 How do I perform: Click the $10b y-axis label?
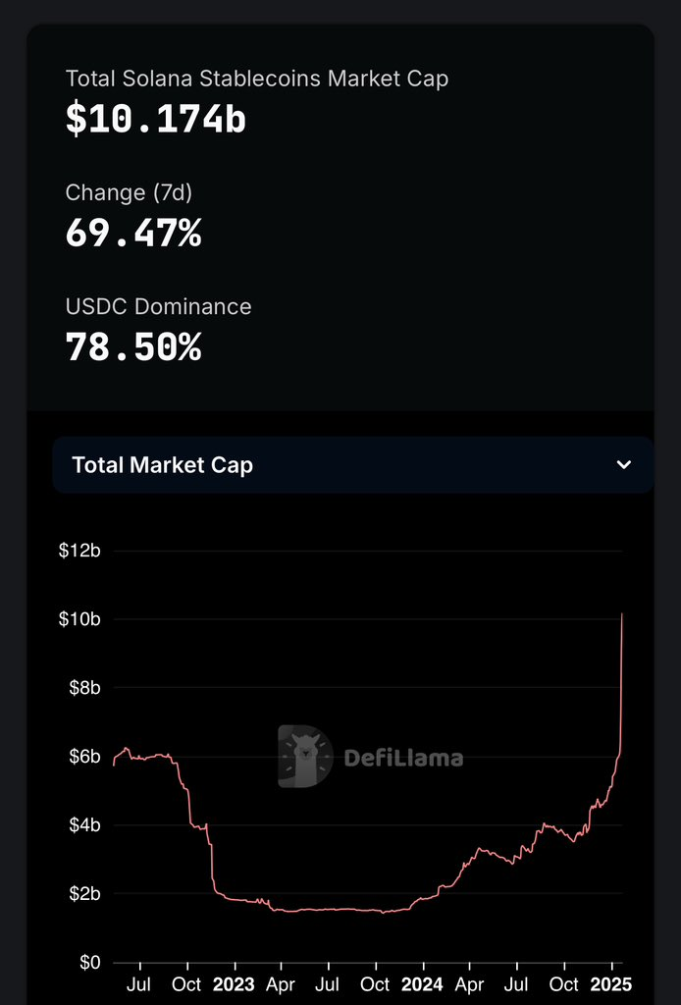tap(79, 619)
